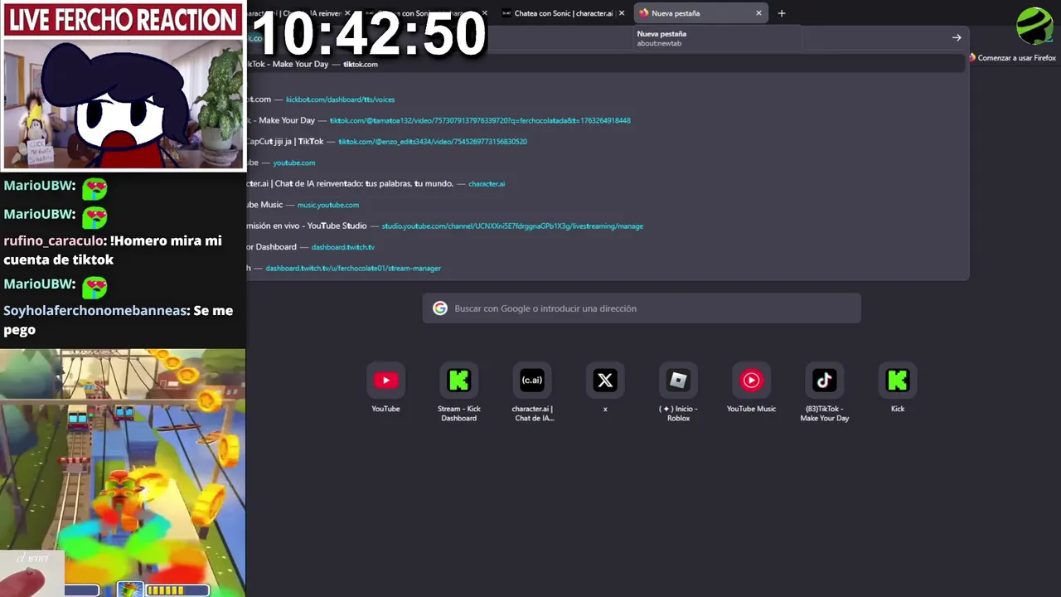The height and width of the screenshot is (597, 1061).
Task: Choose dashboard.twitch.tv suggestion
Action: pos(607,247)
